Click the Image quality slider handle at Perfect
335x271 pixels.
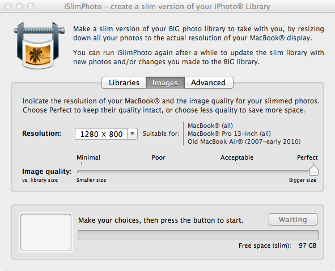coord(313,170)
